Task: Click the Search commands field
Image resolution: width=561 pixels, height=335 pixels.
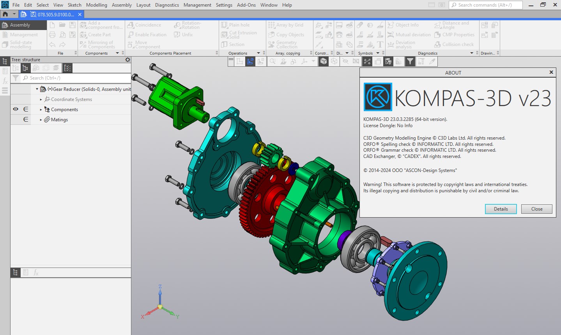Action: point(486,5)
